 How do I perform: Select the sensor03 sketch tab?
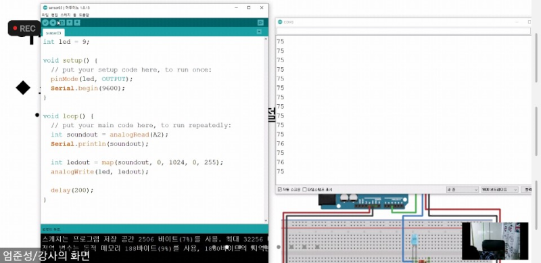point(53,32)
